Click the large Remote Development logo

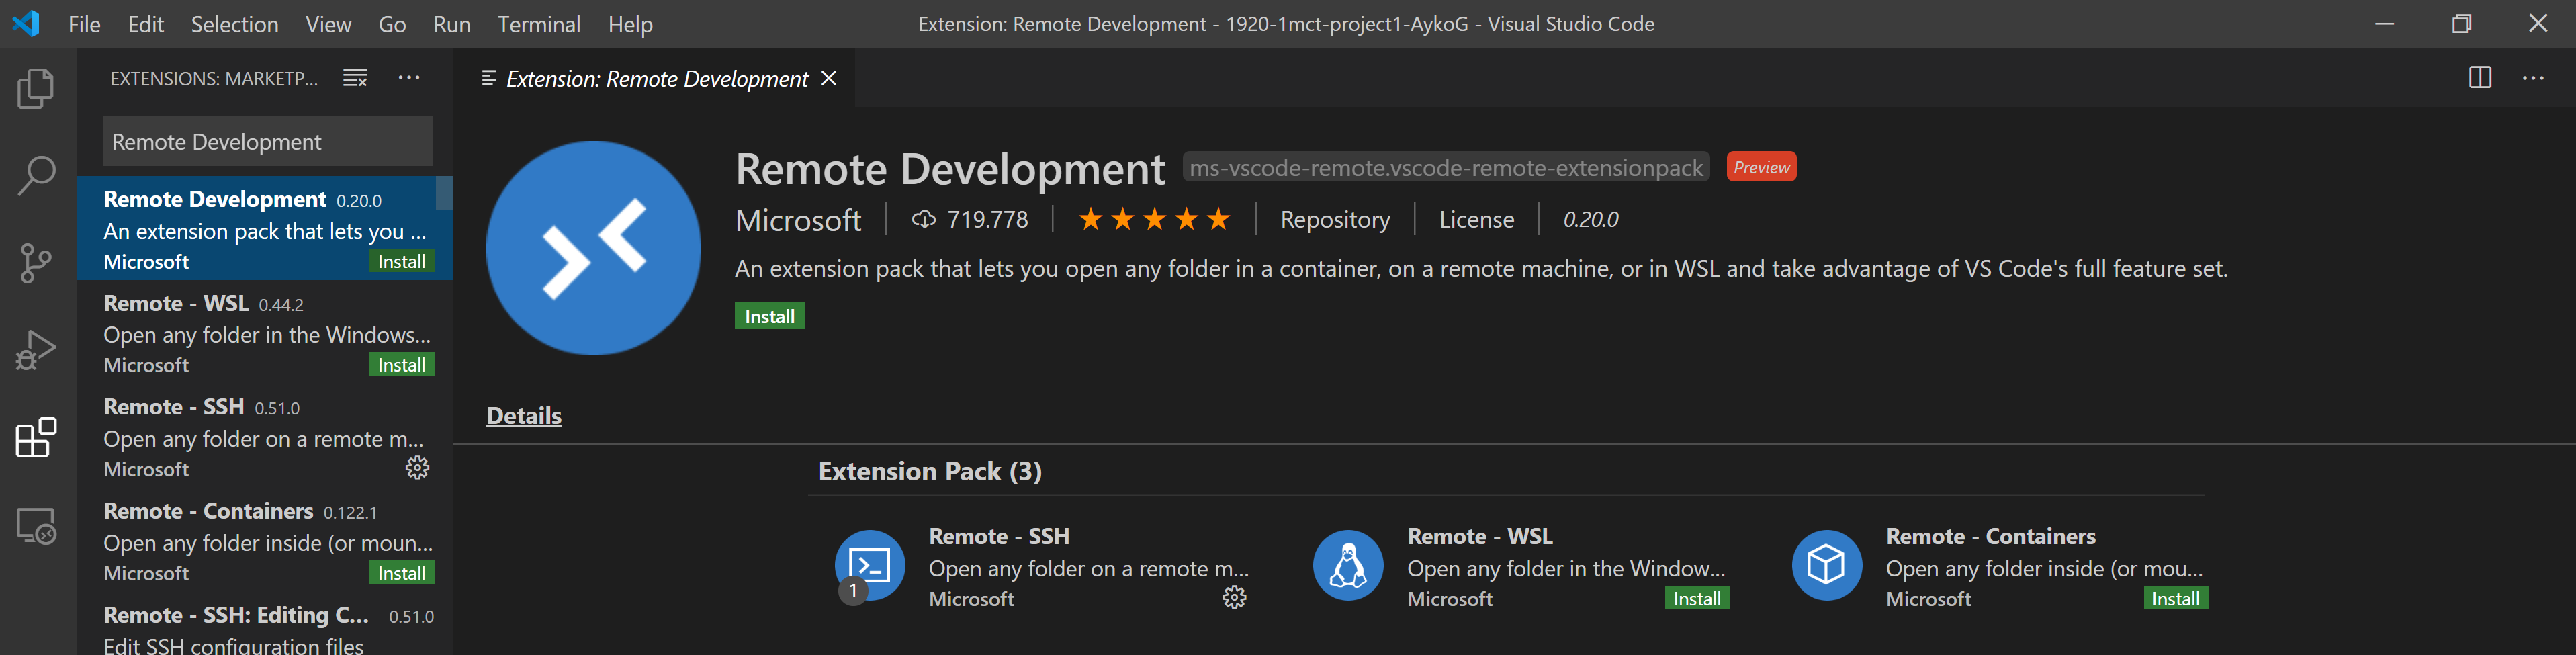[593, 248]
